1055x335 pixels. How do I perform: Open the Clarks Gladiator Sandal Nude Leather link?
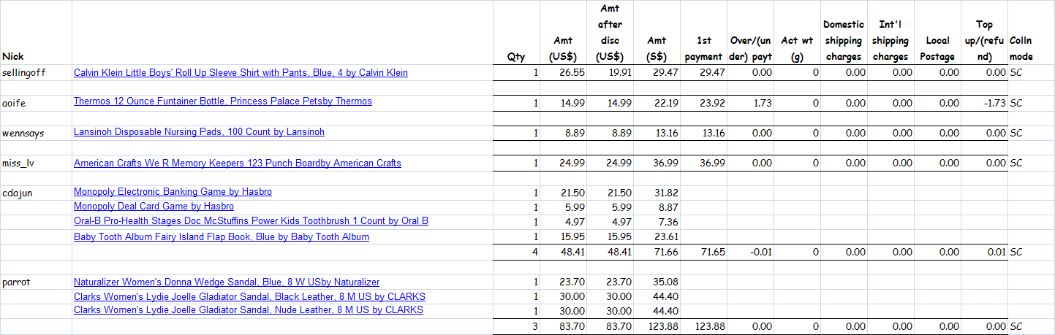(249, 310)
